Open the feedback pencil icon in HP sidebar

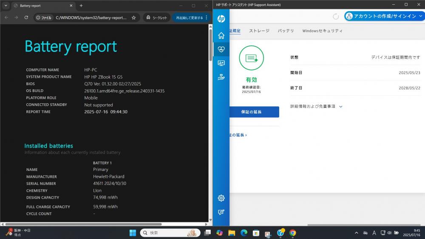(221, 212)
